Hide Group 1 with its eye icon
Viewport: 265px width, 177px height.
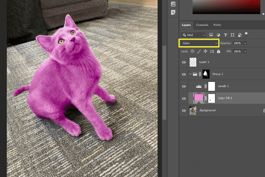(x=184, y=74)
